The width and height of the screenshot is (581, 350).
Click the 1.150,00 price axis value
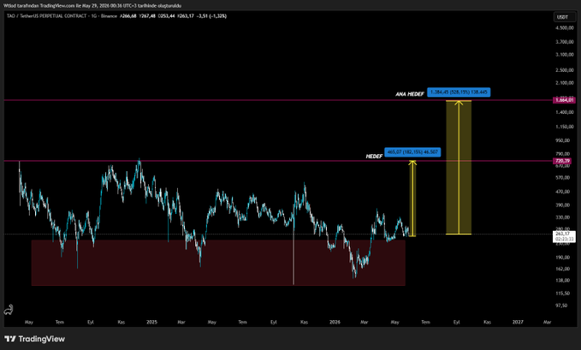tap(565, 127)
